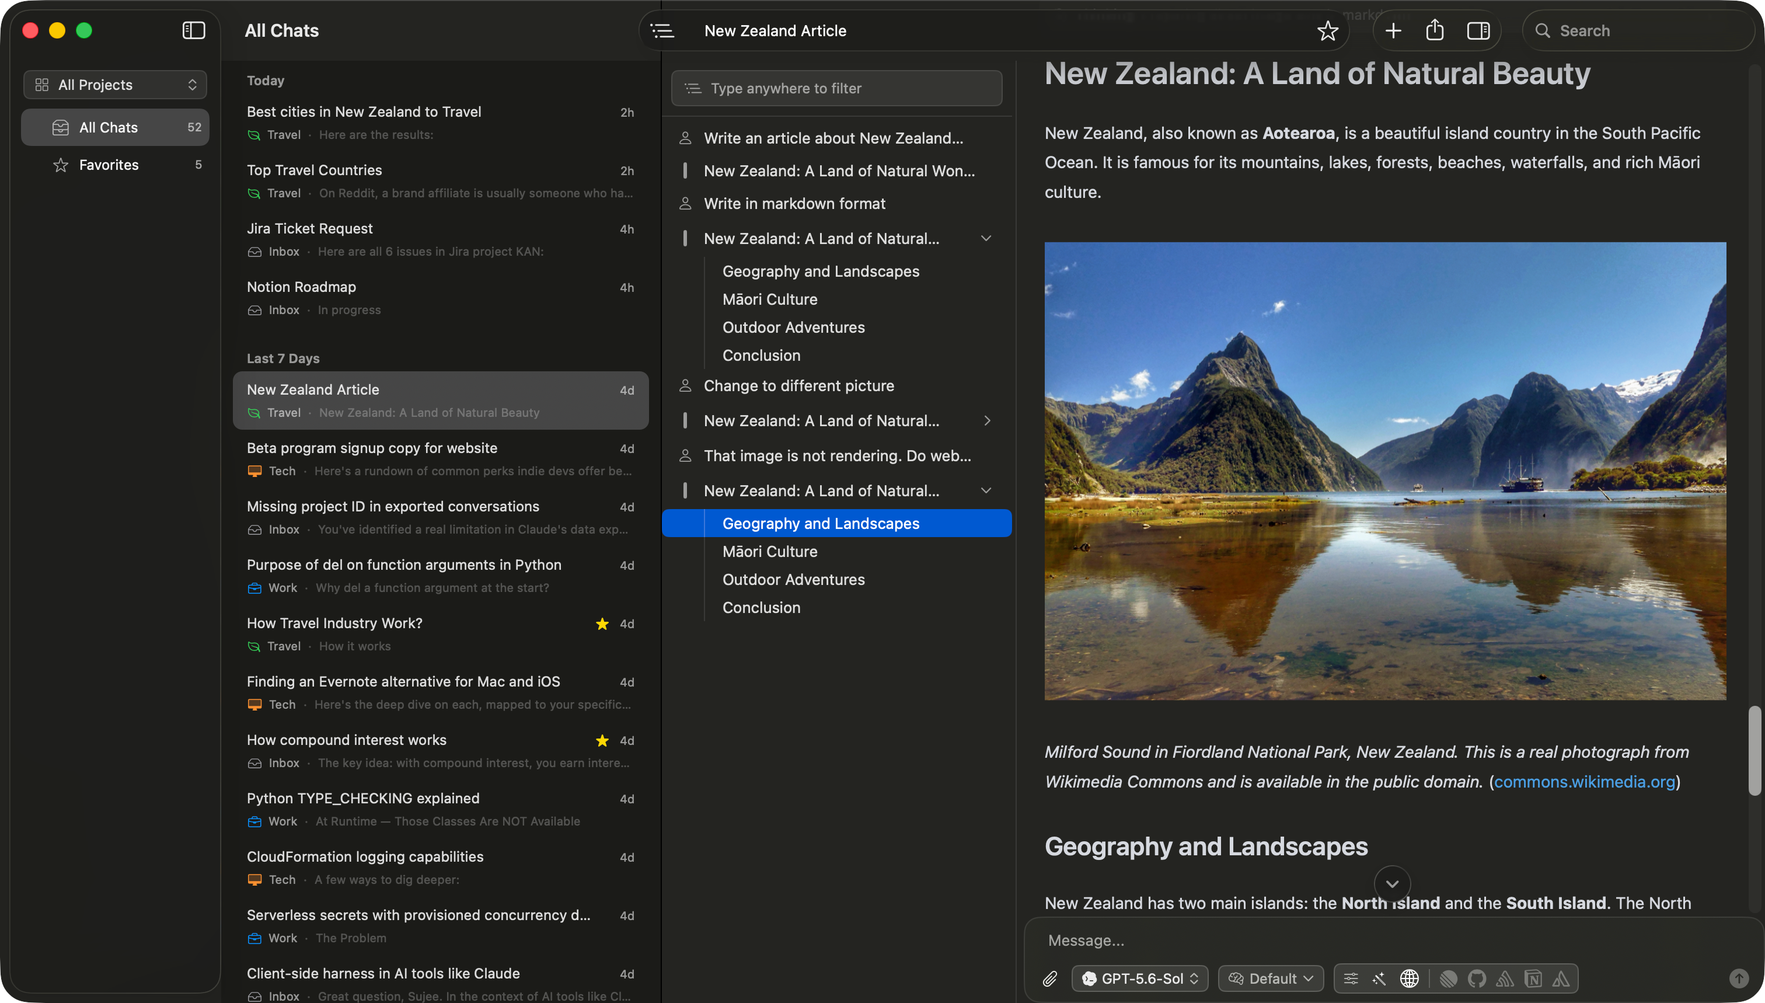Open the commons.wikimedia.org link
Image resolution: width=1765 pixels, height=1003 pixels.
click(1584, 782)
